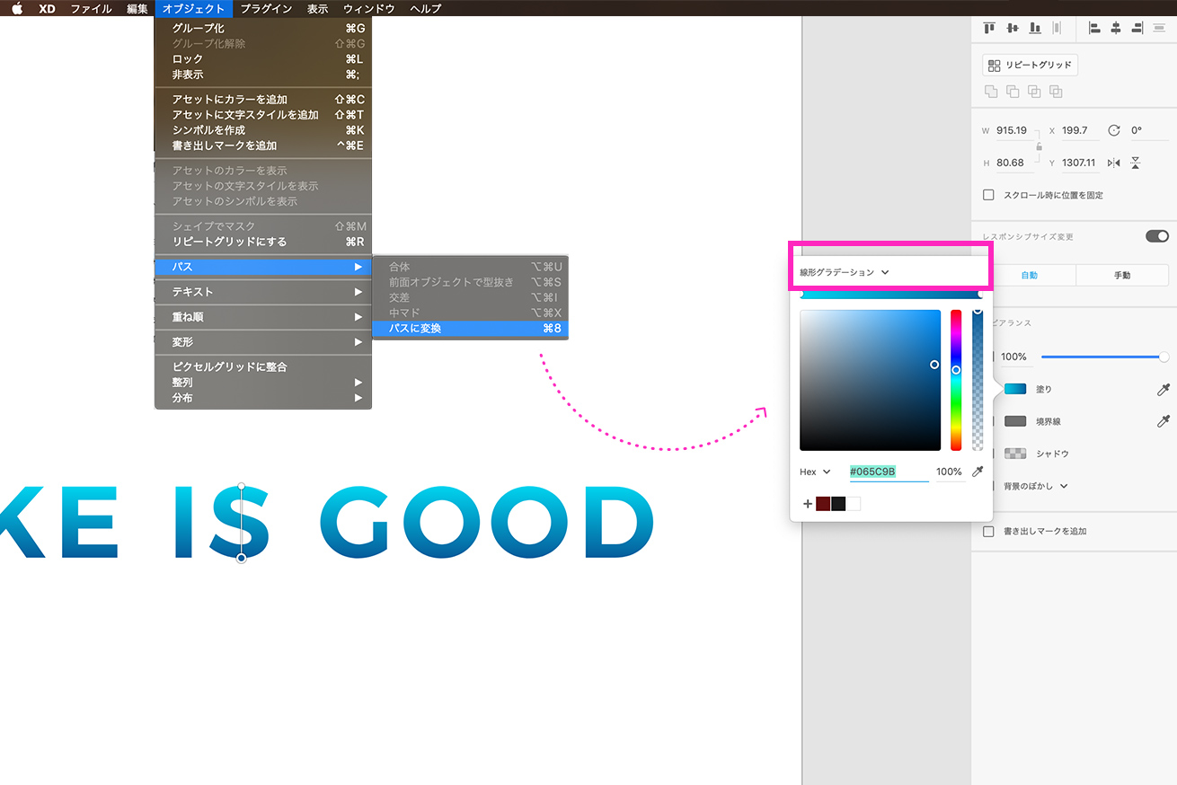
Task: Choose グループ化 menu item
Action: pos(263,29)
